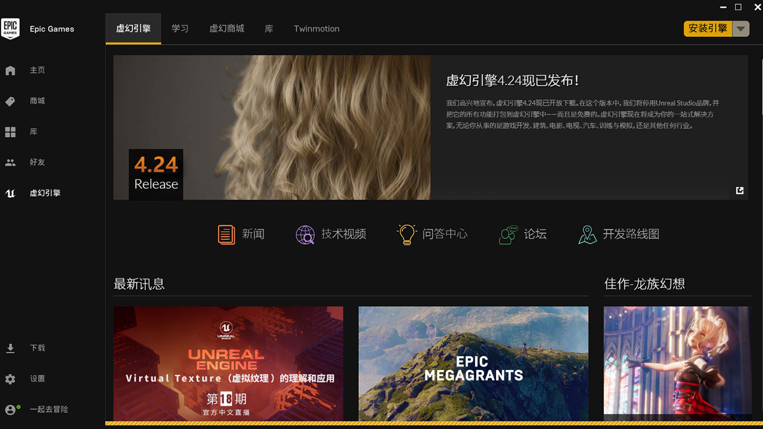
Task: Click the 技术视频 globe search icon
Action: [x=305, y=234]
